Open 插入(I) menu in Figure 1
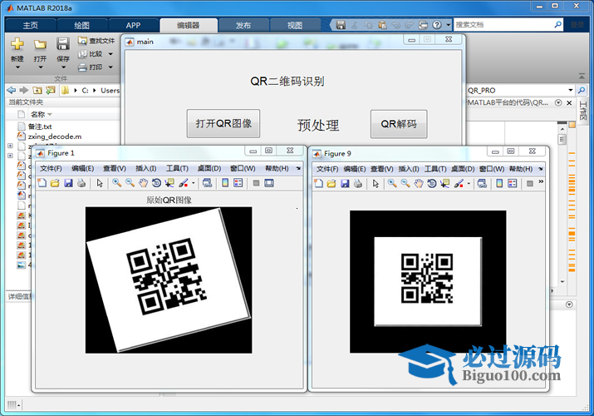This screenshot has height=416, width=594. (146, 168)
